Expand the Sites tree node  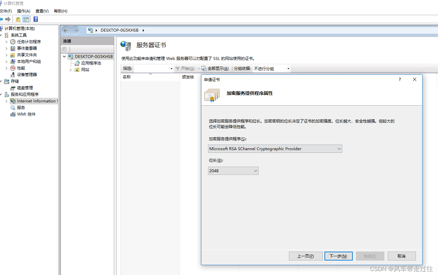[70, 70]
